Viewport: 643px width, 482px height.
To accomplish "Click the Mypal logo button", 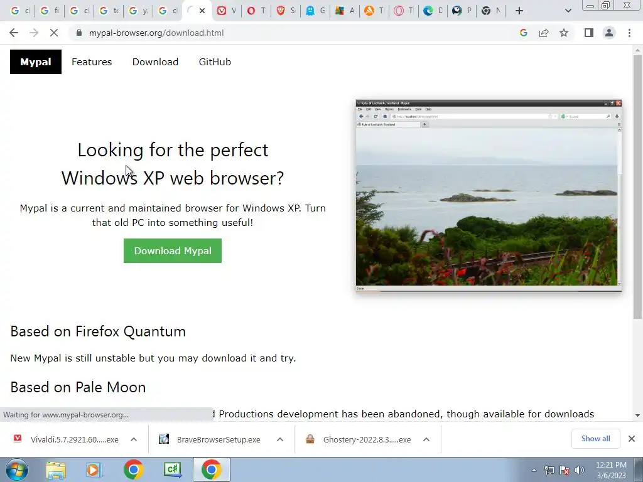I will 36,62.
